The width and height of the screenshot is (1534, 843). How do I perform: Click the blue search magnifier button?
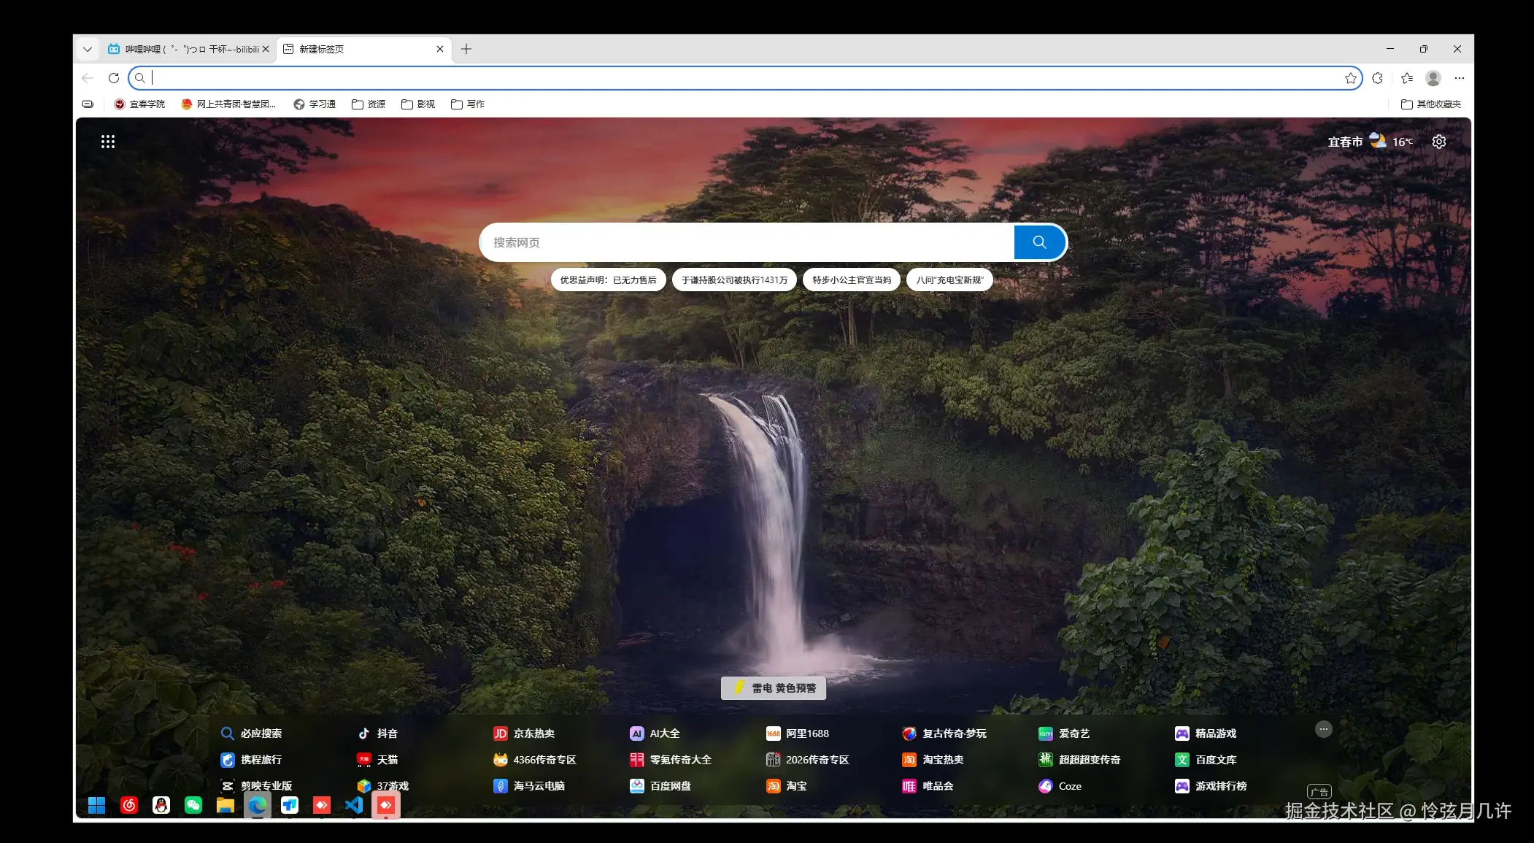click(x=1039, y=242)
